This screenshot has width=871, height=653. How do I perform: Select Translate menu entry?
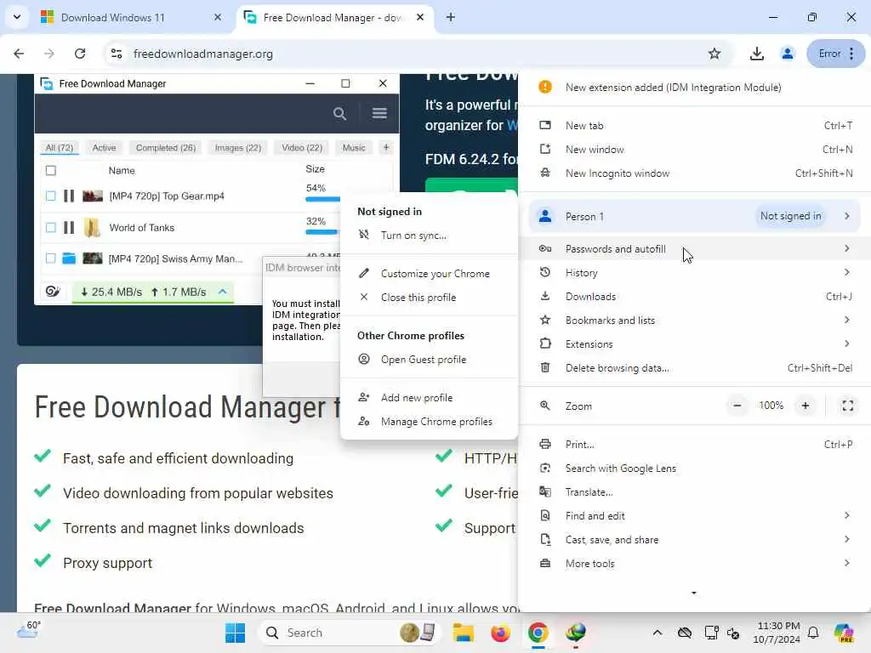point(695,492)
